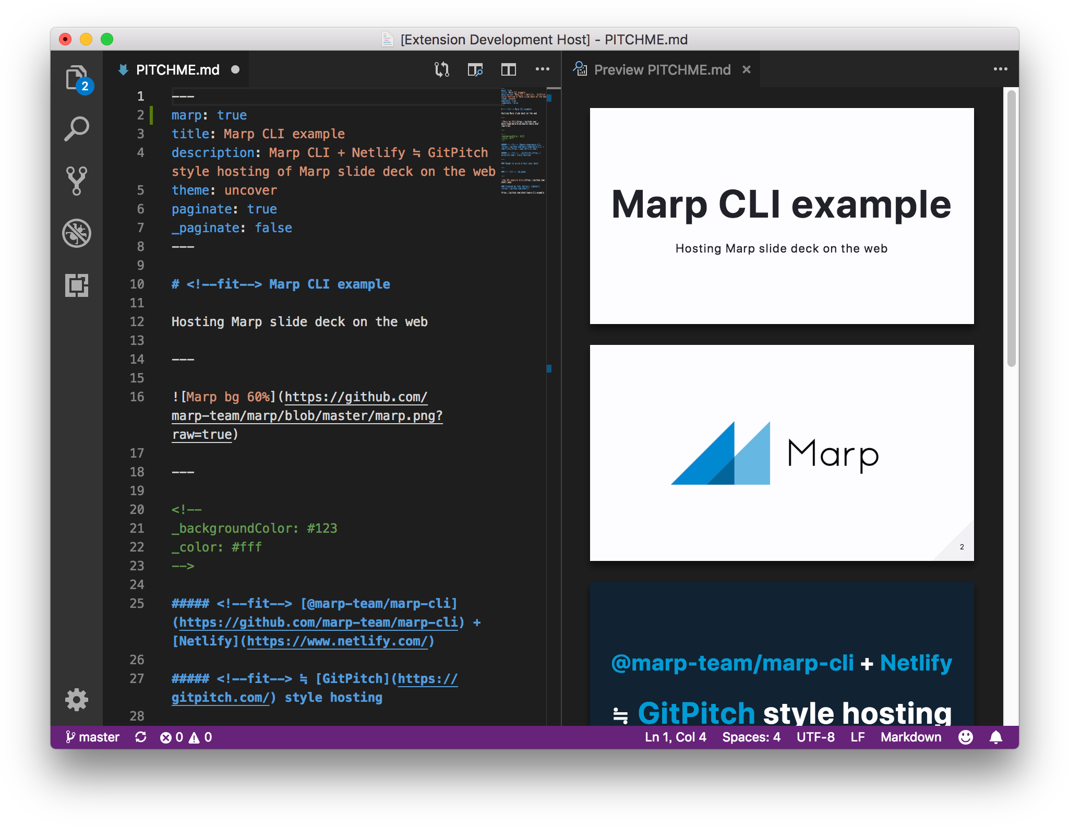The image size is (1069, 826).
Task: Select the PITCHME.md editor tab
Action: 177,69
